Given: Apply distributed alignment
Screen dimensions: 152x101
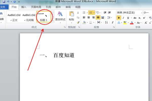Looking at the screenshot, I should pos(103,17).
